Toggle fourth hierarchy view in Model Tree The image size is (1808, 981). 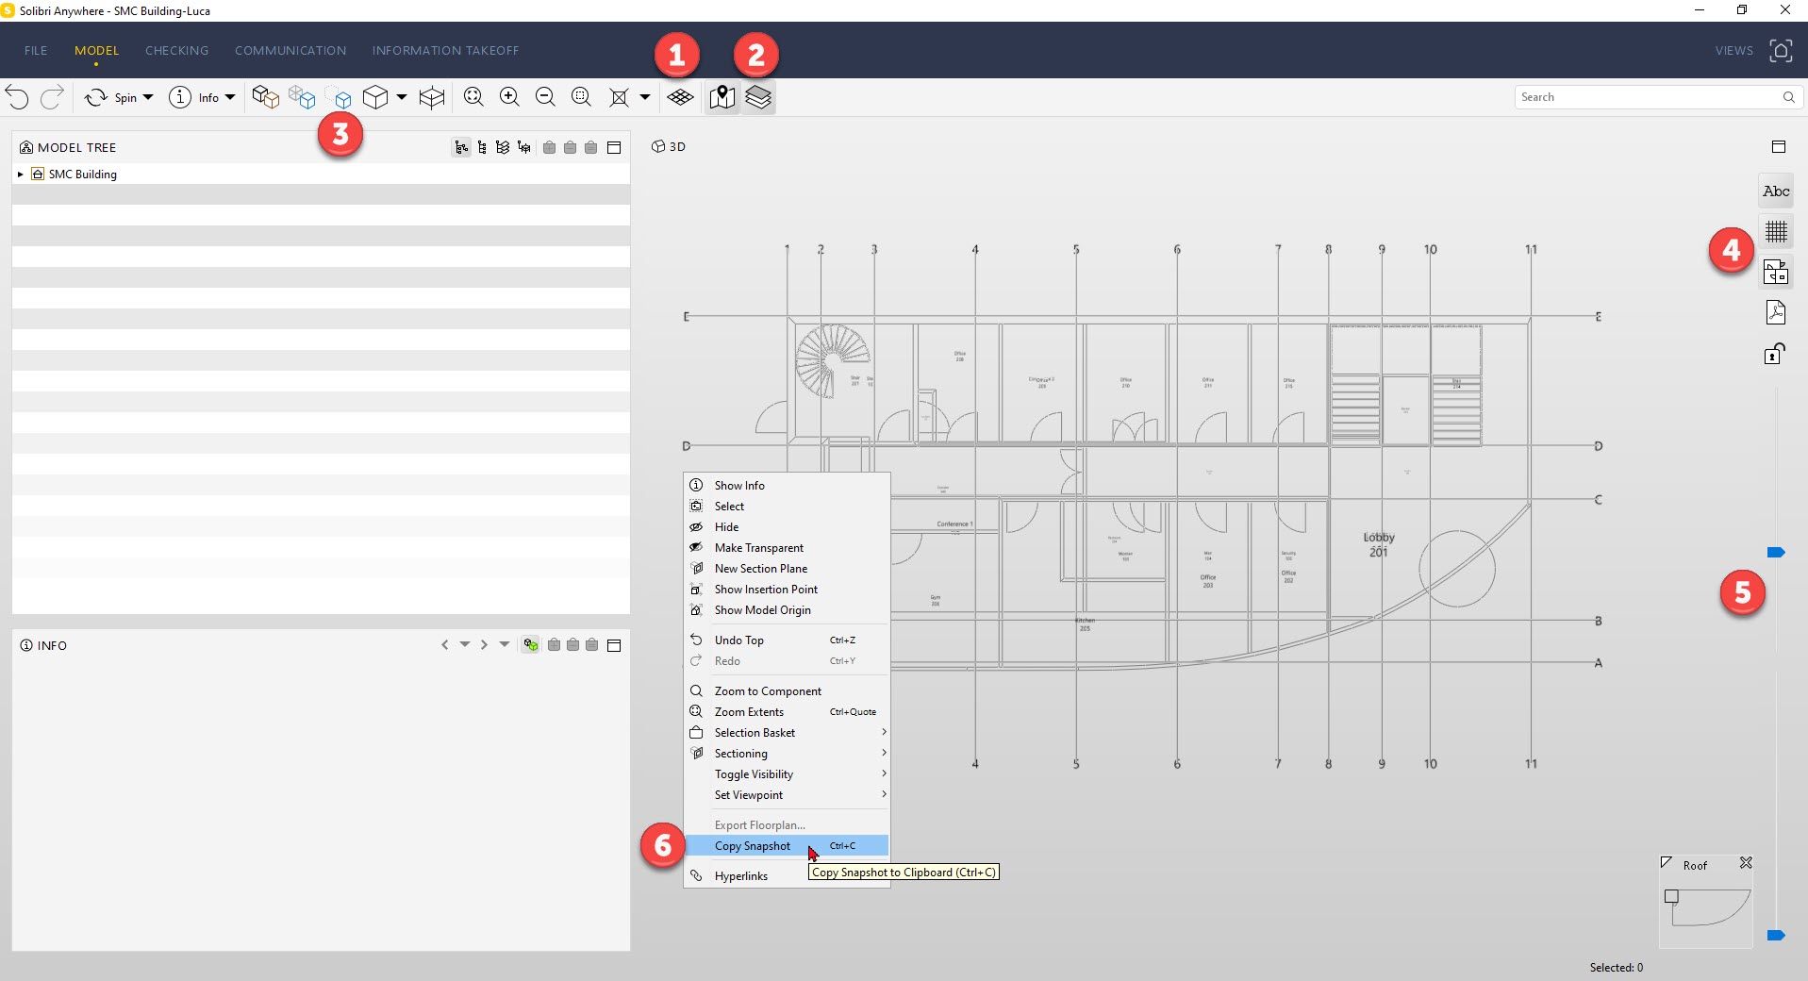click(523, 147)
